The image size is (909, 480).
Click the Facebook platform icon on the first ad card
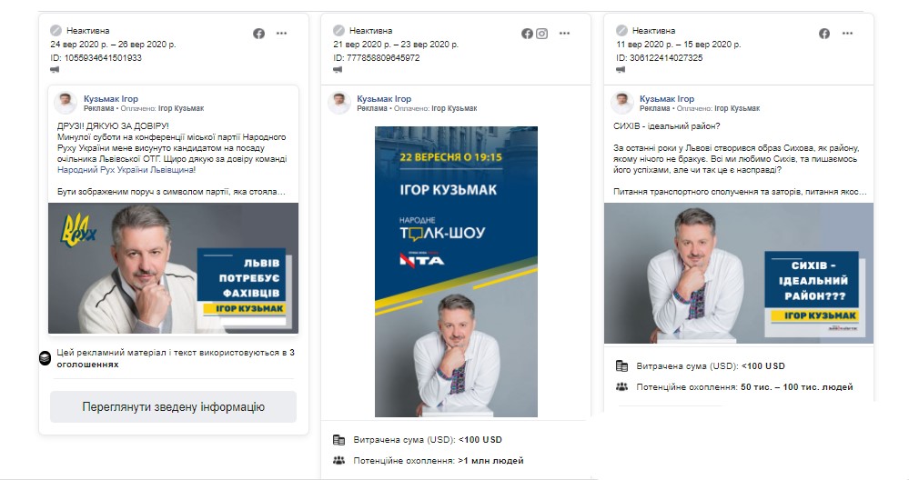tap(258, 34)
